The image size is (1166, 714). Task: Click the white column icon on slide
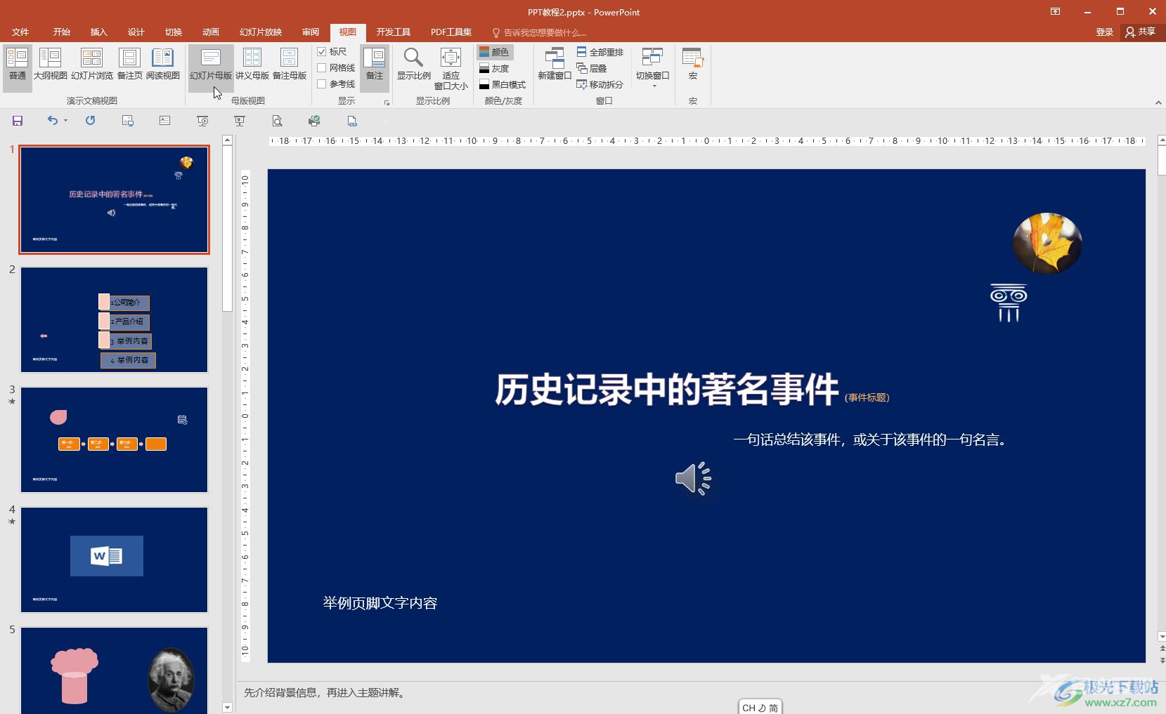point(1009,303)
